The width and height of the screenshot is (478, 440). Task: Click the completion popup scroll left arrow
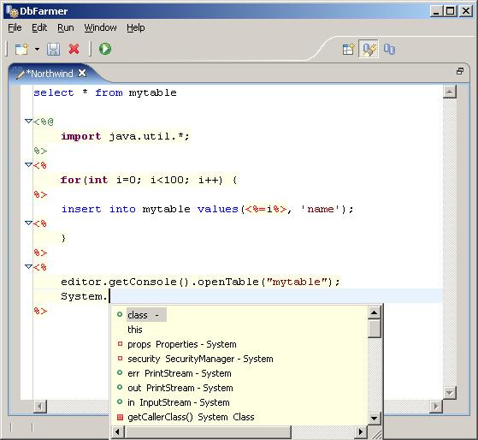(x=117, y=431)
